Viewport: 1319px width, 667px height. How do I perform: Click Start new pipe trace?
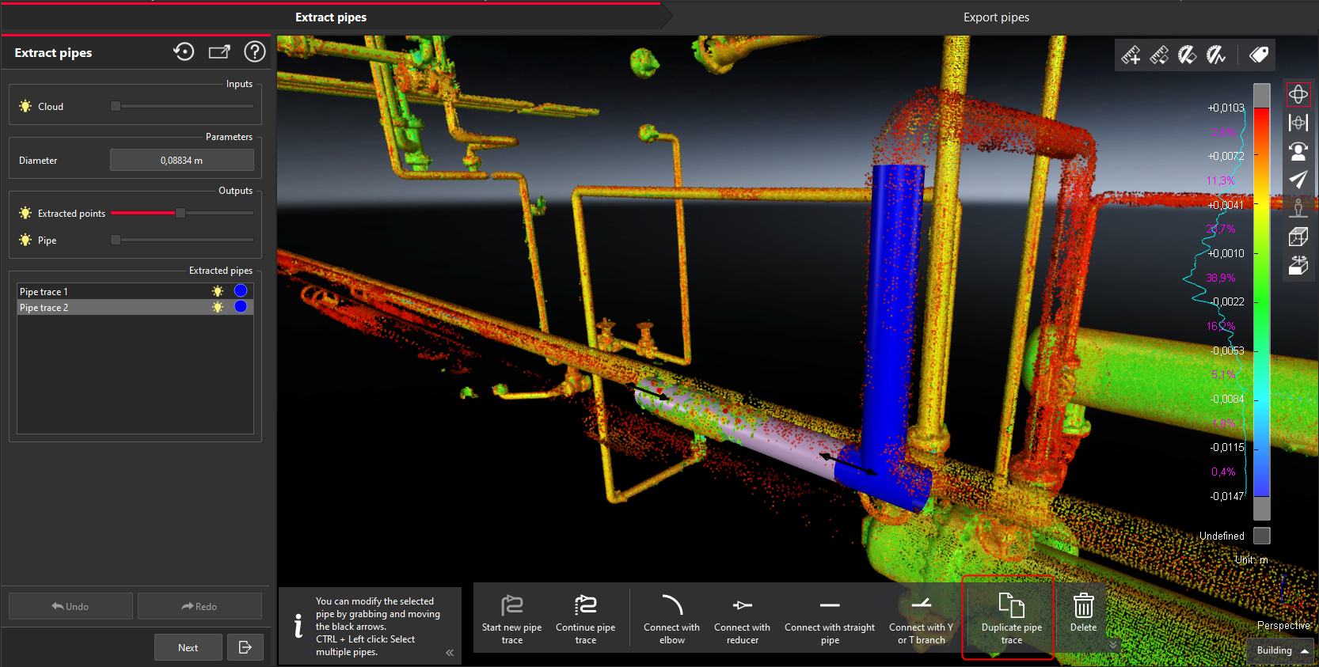511,618
